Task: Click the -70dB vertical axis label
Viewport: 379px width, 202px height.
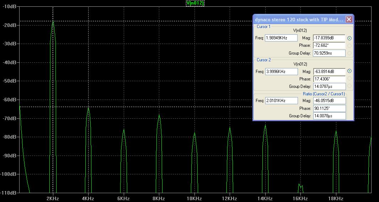Action: pos(10,118)
